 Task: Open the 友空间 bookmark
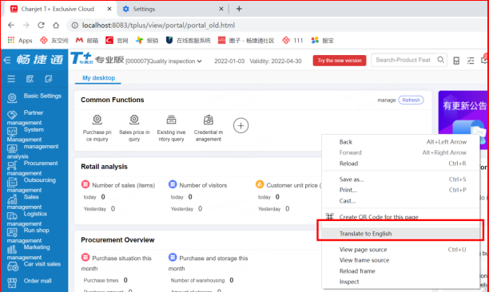(54, 40)
